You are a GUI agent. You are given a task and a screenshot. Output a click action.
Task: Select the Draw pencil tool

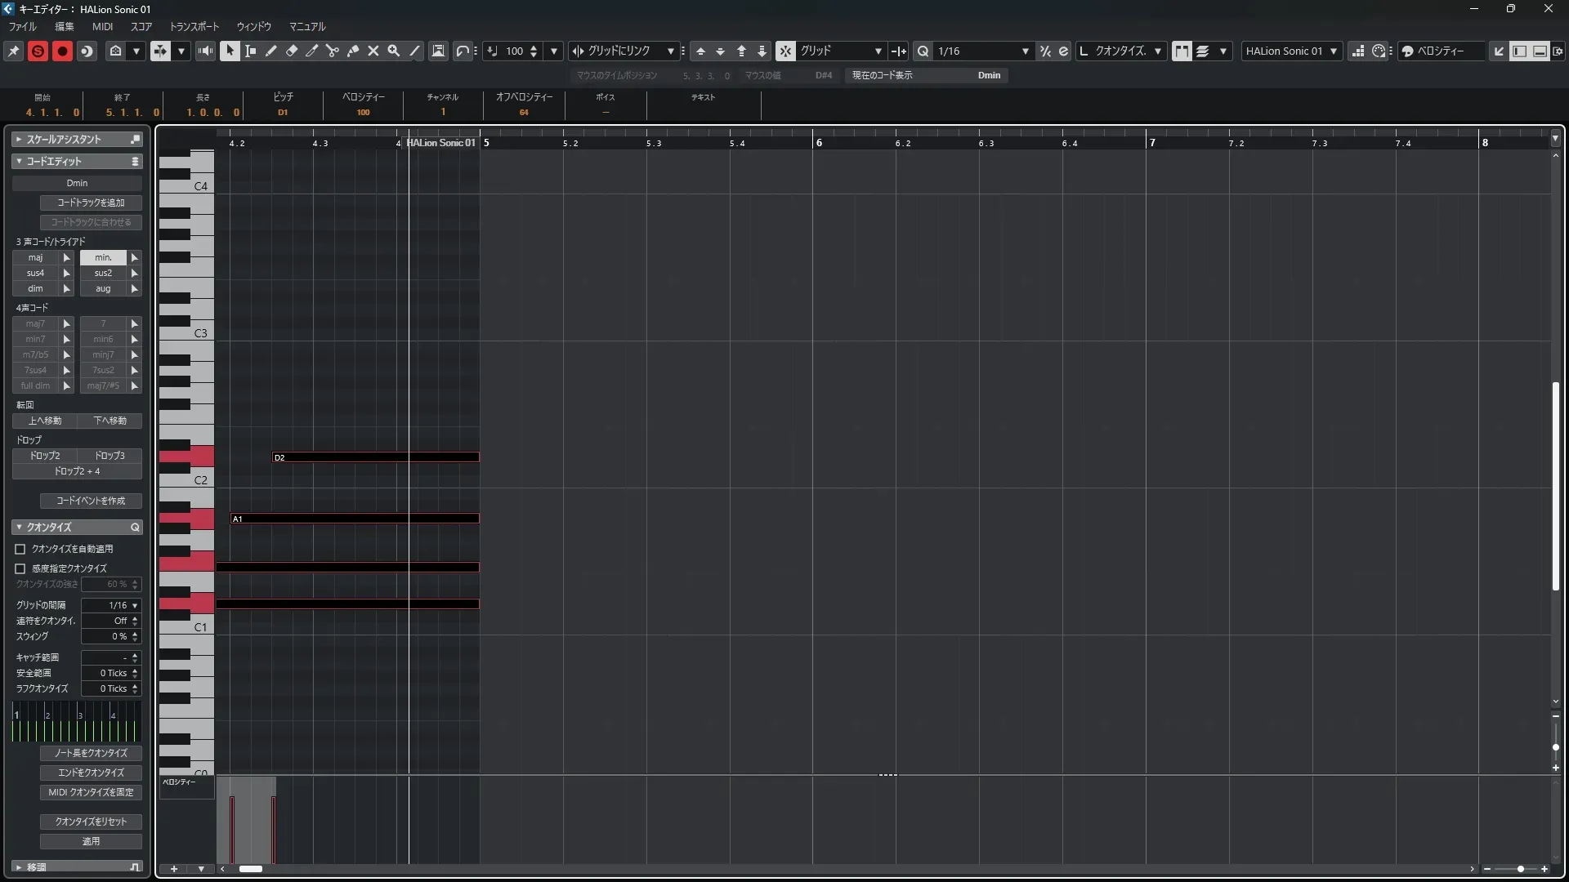[x=271, y=51]
